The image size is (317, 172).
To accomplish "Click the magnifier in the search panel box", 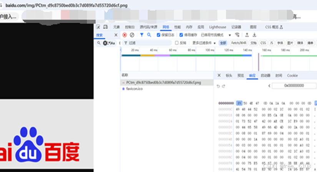I will (x=99, y=43).
